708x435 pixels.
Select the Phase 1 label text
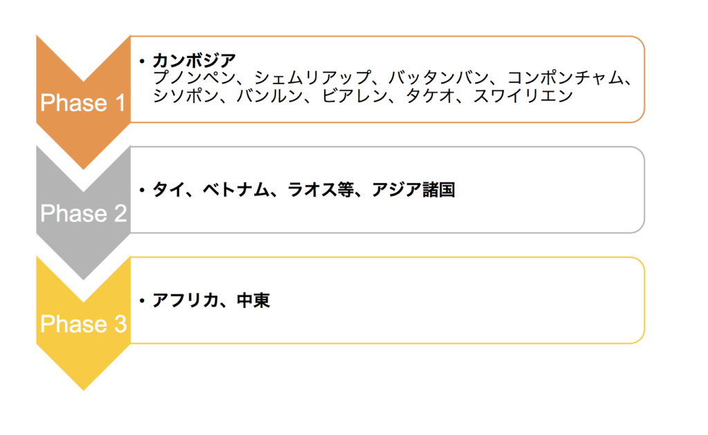83,103
